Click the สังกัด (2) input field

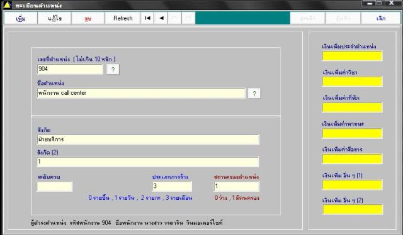point(148,162)
